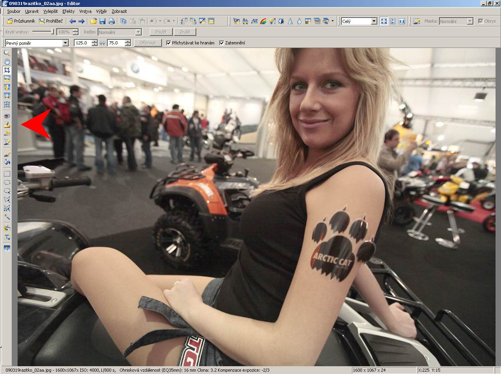Select the Red Eye removal tool
The image size is (501, 374).
coord(7,116)
